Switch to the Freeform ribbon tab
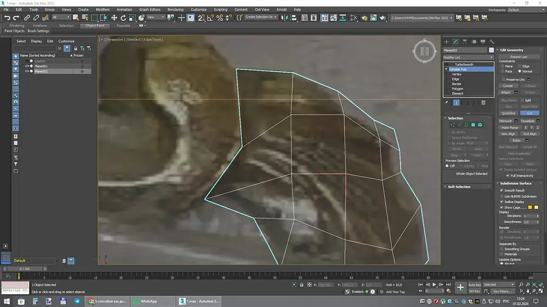This screenshot has height=307, width=547. click(40, 25)
